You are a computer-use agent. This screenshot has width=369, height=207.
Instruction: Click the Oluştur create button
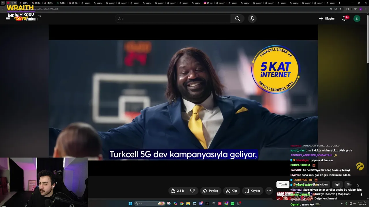tap(327, 18)
